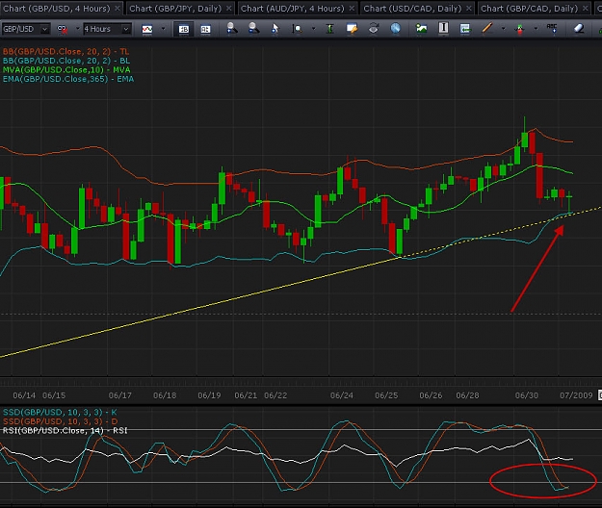This screenshot has width=602, height=508.
Task: Click the BB top line TL legend
Action: [x=65, y=51]
